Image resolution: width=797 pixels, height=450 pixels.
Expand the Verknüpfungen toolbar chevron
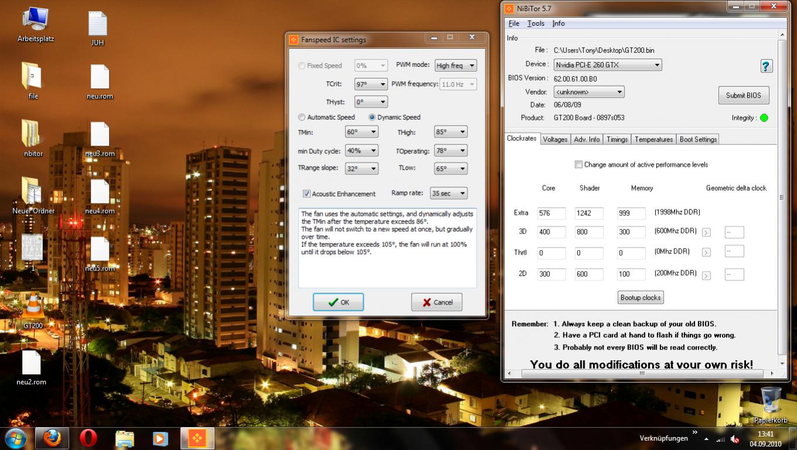(695, 432)
